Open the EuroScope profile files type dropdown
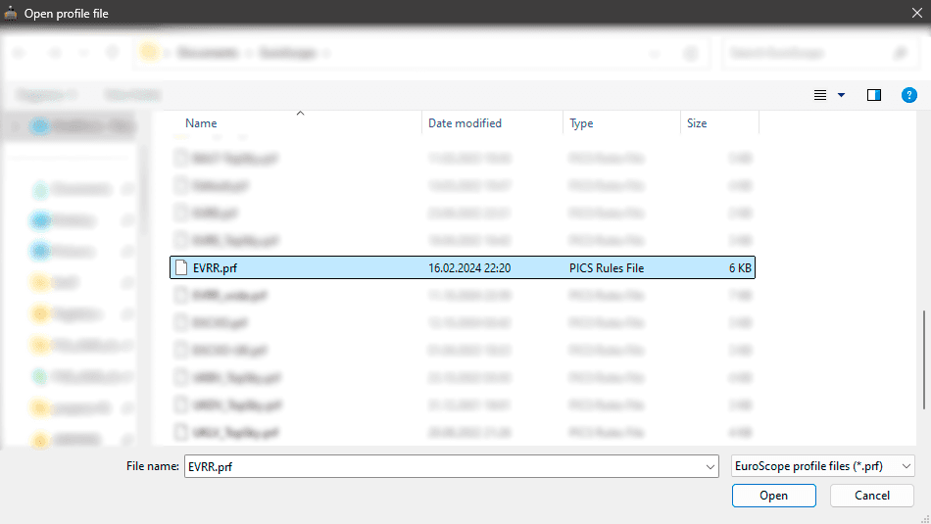 [x=822, y=466]
